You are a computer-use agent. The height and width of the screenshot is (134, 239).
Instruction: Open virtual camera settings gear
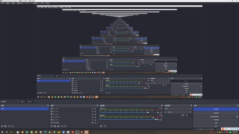click(237, 116)
